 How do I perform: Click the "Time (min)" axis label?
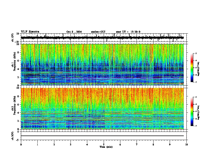[x=106, y=147]
